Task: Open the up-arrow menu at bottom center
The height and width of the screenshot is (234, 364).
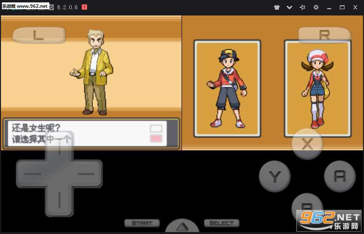Action: (182, 227)
